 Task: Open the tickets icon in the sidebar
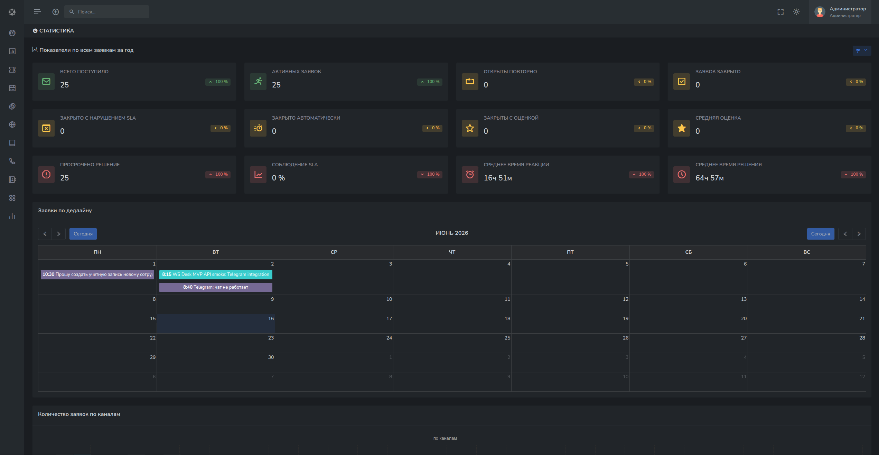click(12, 69)
